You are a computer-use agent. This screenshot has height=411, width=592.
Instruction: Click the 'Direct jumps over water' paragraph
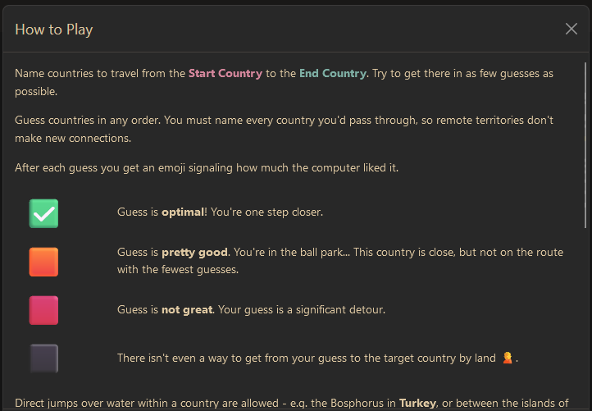click(x=205, y=403)
